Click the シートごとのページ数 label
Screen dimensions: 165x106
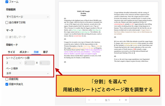18,58
